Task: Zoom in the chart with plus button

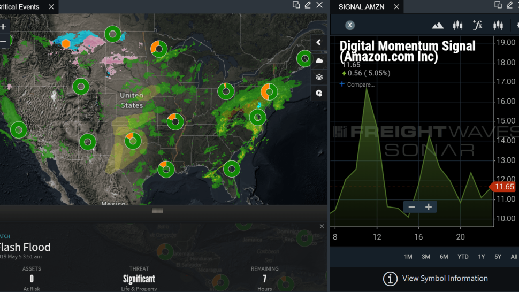Action: [x=429, y=207]
